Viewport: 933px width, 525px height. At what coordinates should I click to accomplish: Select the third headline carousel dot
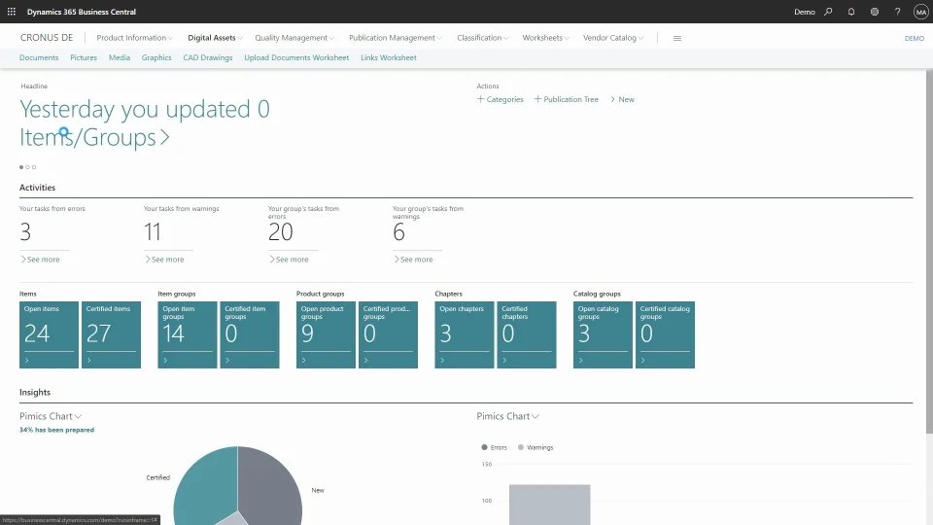click(x=34, y=167)
